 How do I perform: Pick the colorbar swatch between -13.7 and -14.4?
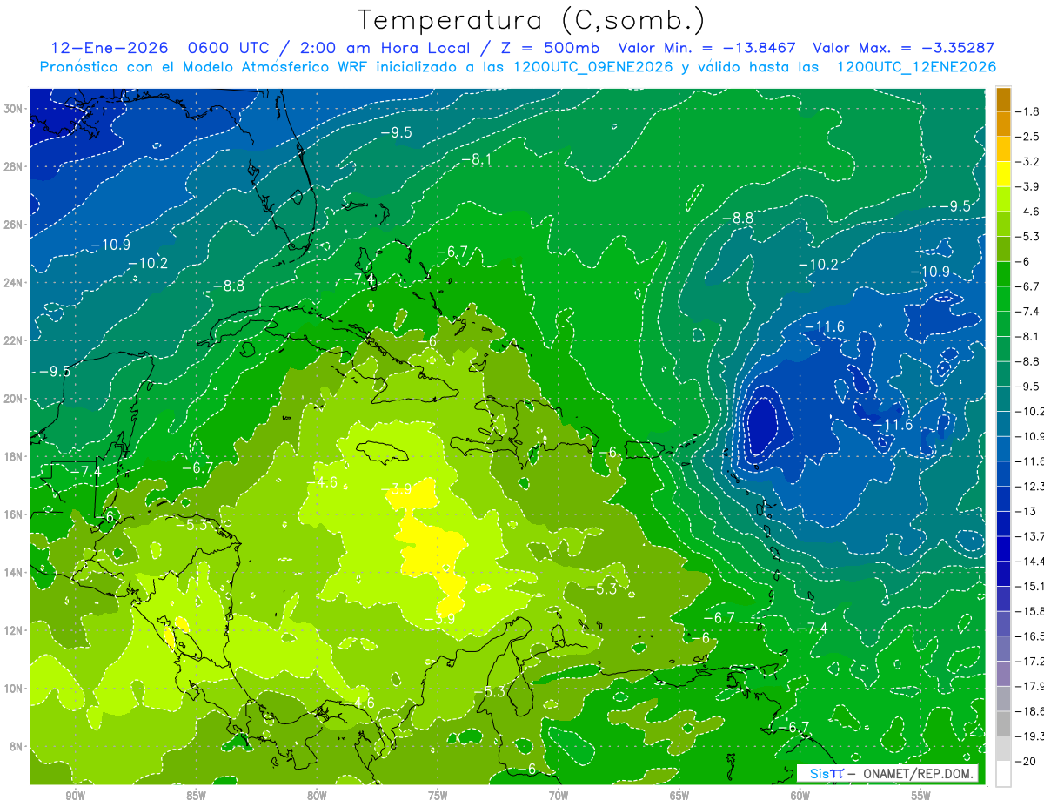(x=1003, y=548)
